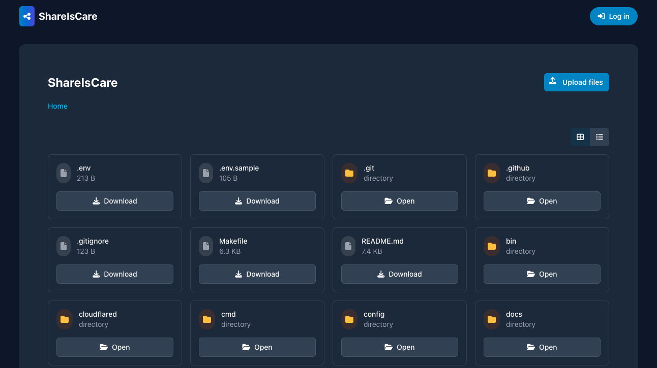Click the Upload files button
Screen dimensions: 657x368
click(576, 82)
